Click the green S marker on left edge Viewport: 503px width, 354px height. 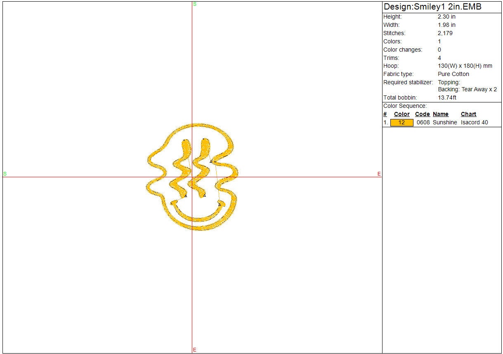coord(5,174)
